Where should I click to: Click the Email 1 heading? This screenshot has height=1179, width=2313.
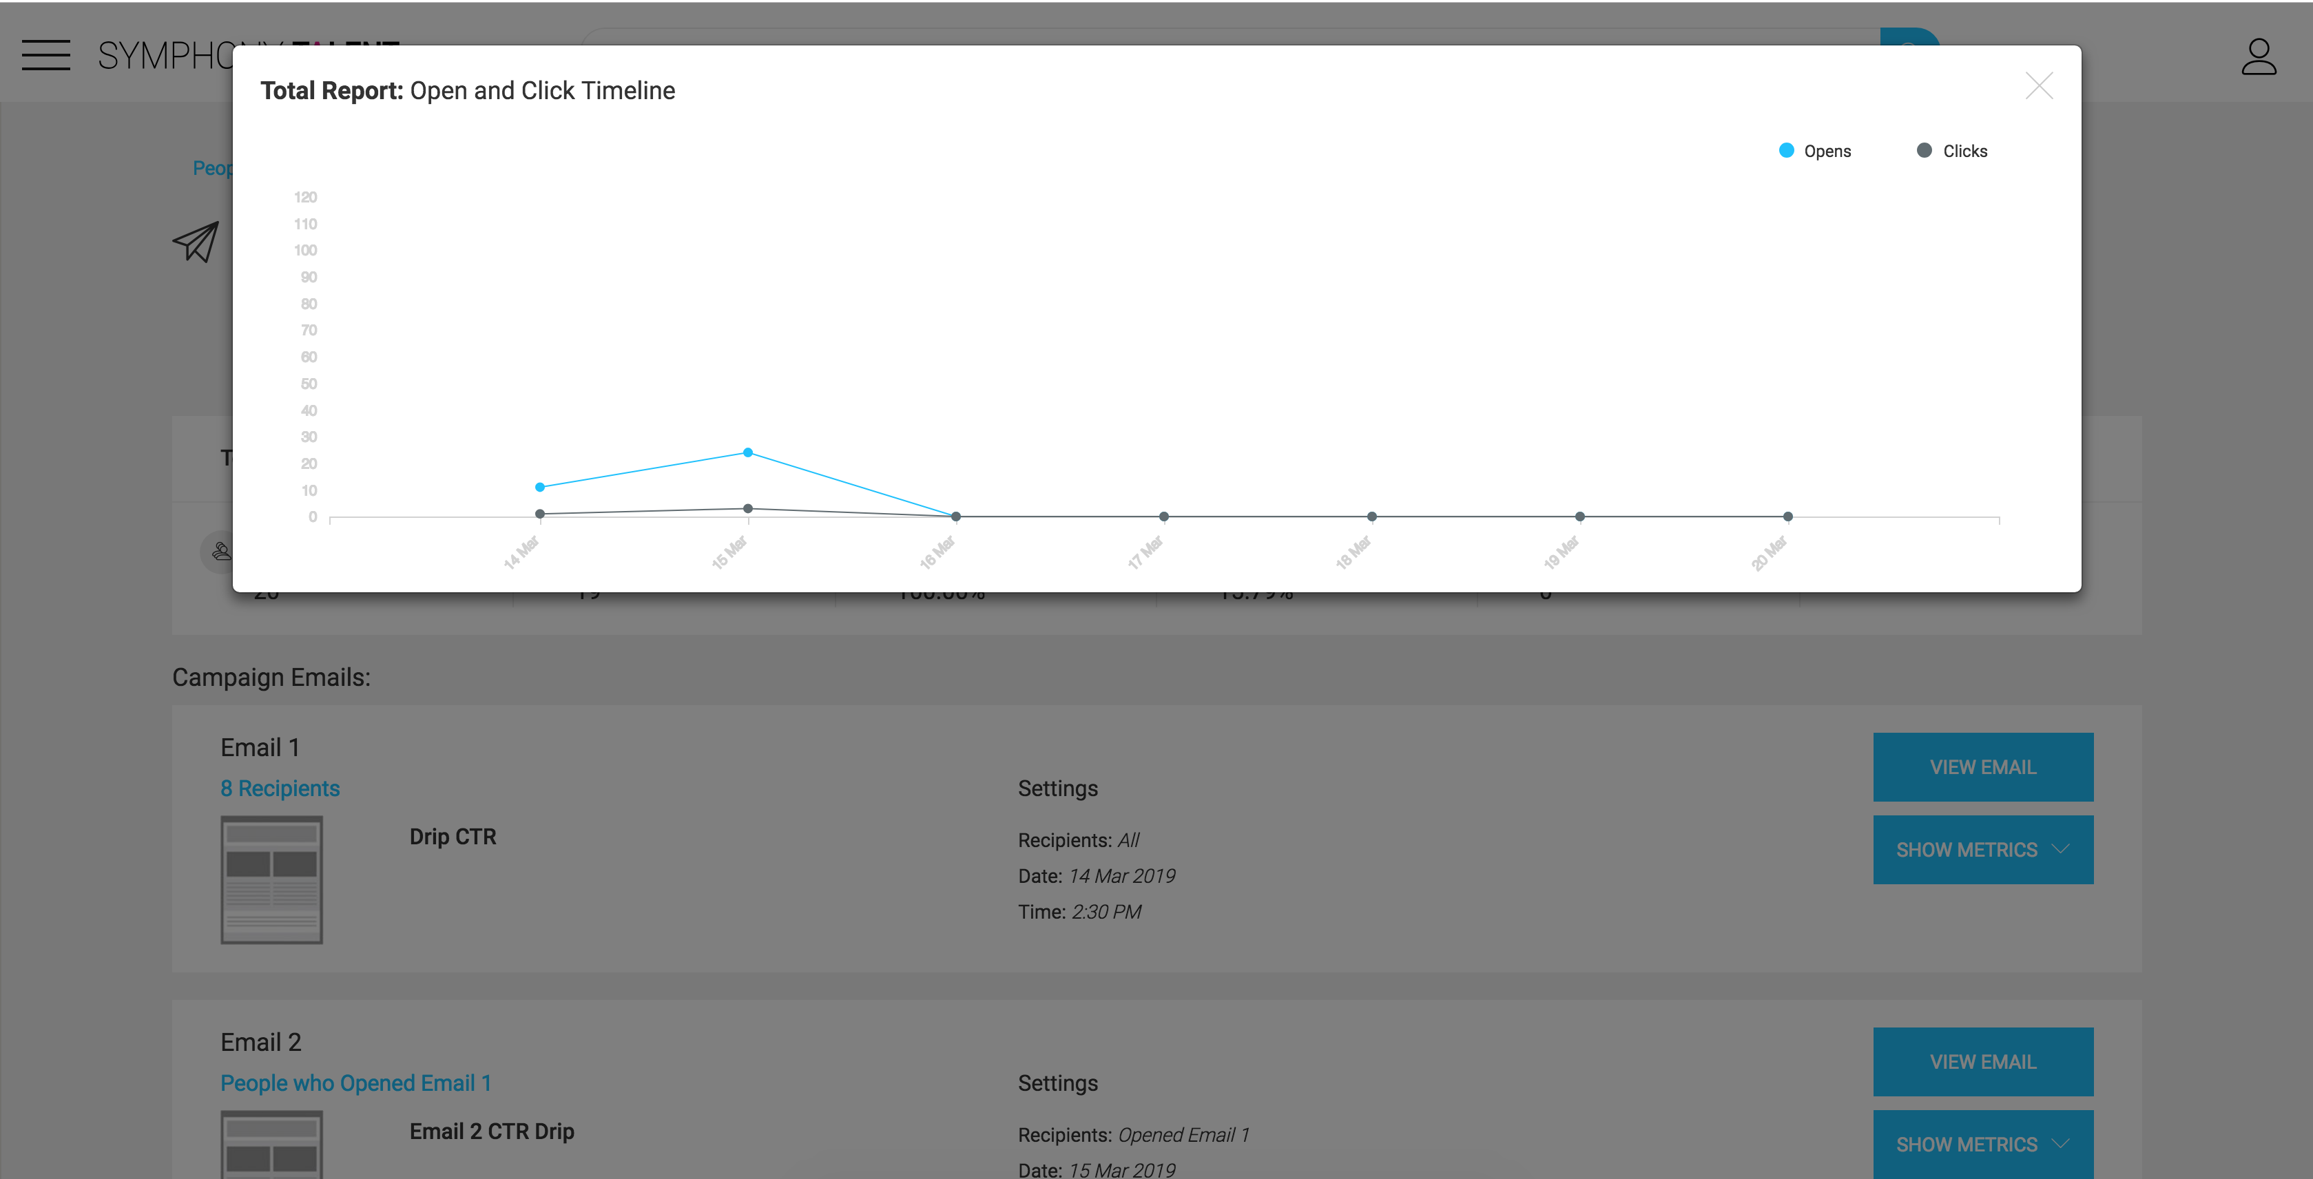coord(260,747)
